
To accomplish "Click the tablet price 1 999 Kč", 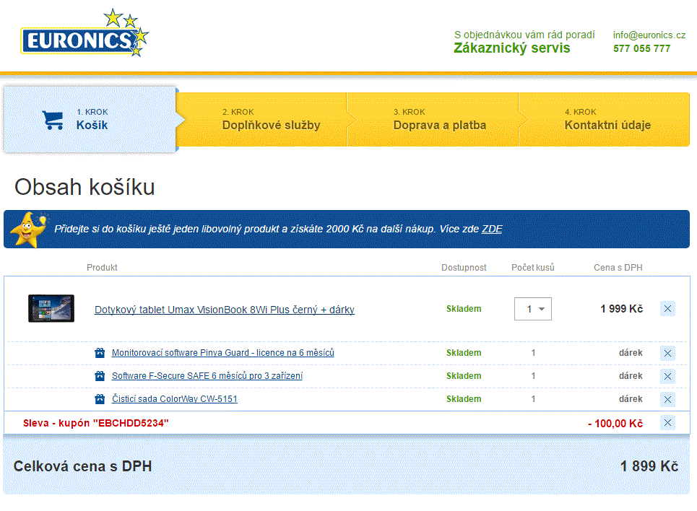I will tap(621, 309).
